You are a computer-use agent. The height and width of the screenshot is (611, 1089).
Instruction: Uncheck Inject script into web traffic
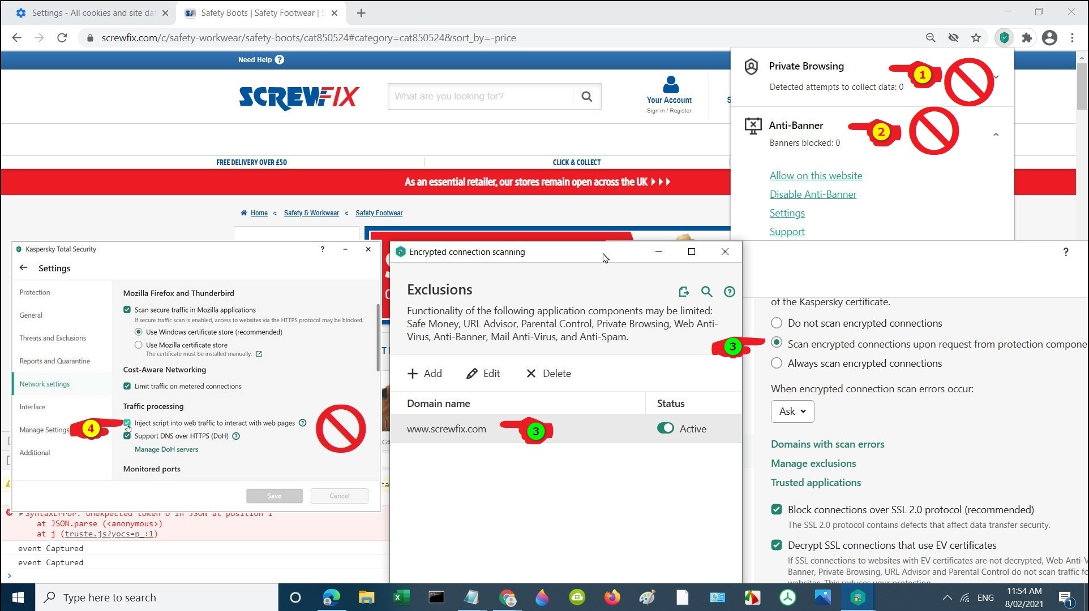pos(127,423)
